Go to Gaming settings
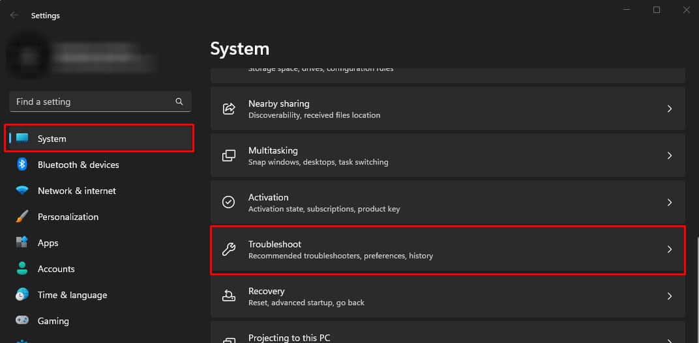Screen dimensions: 699x343 99,321
